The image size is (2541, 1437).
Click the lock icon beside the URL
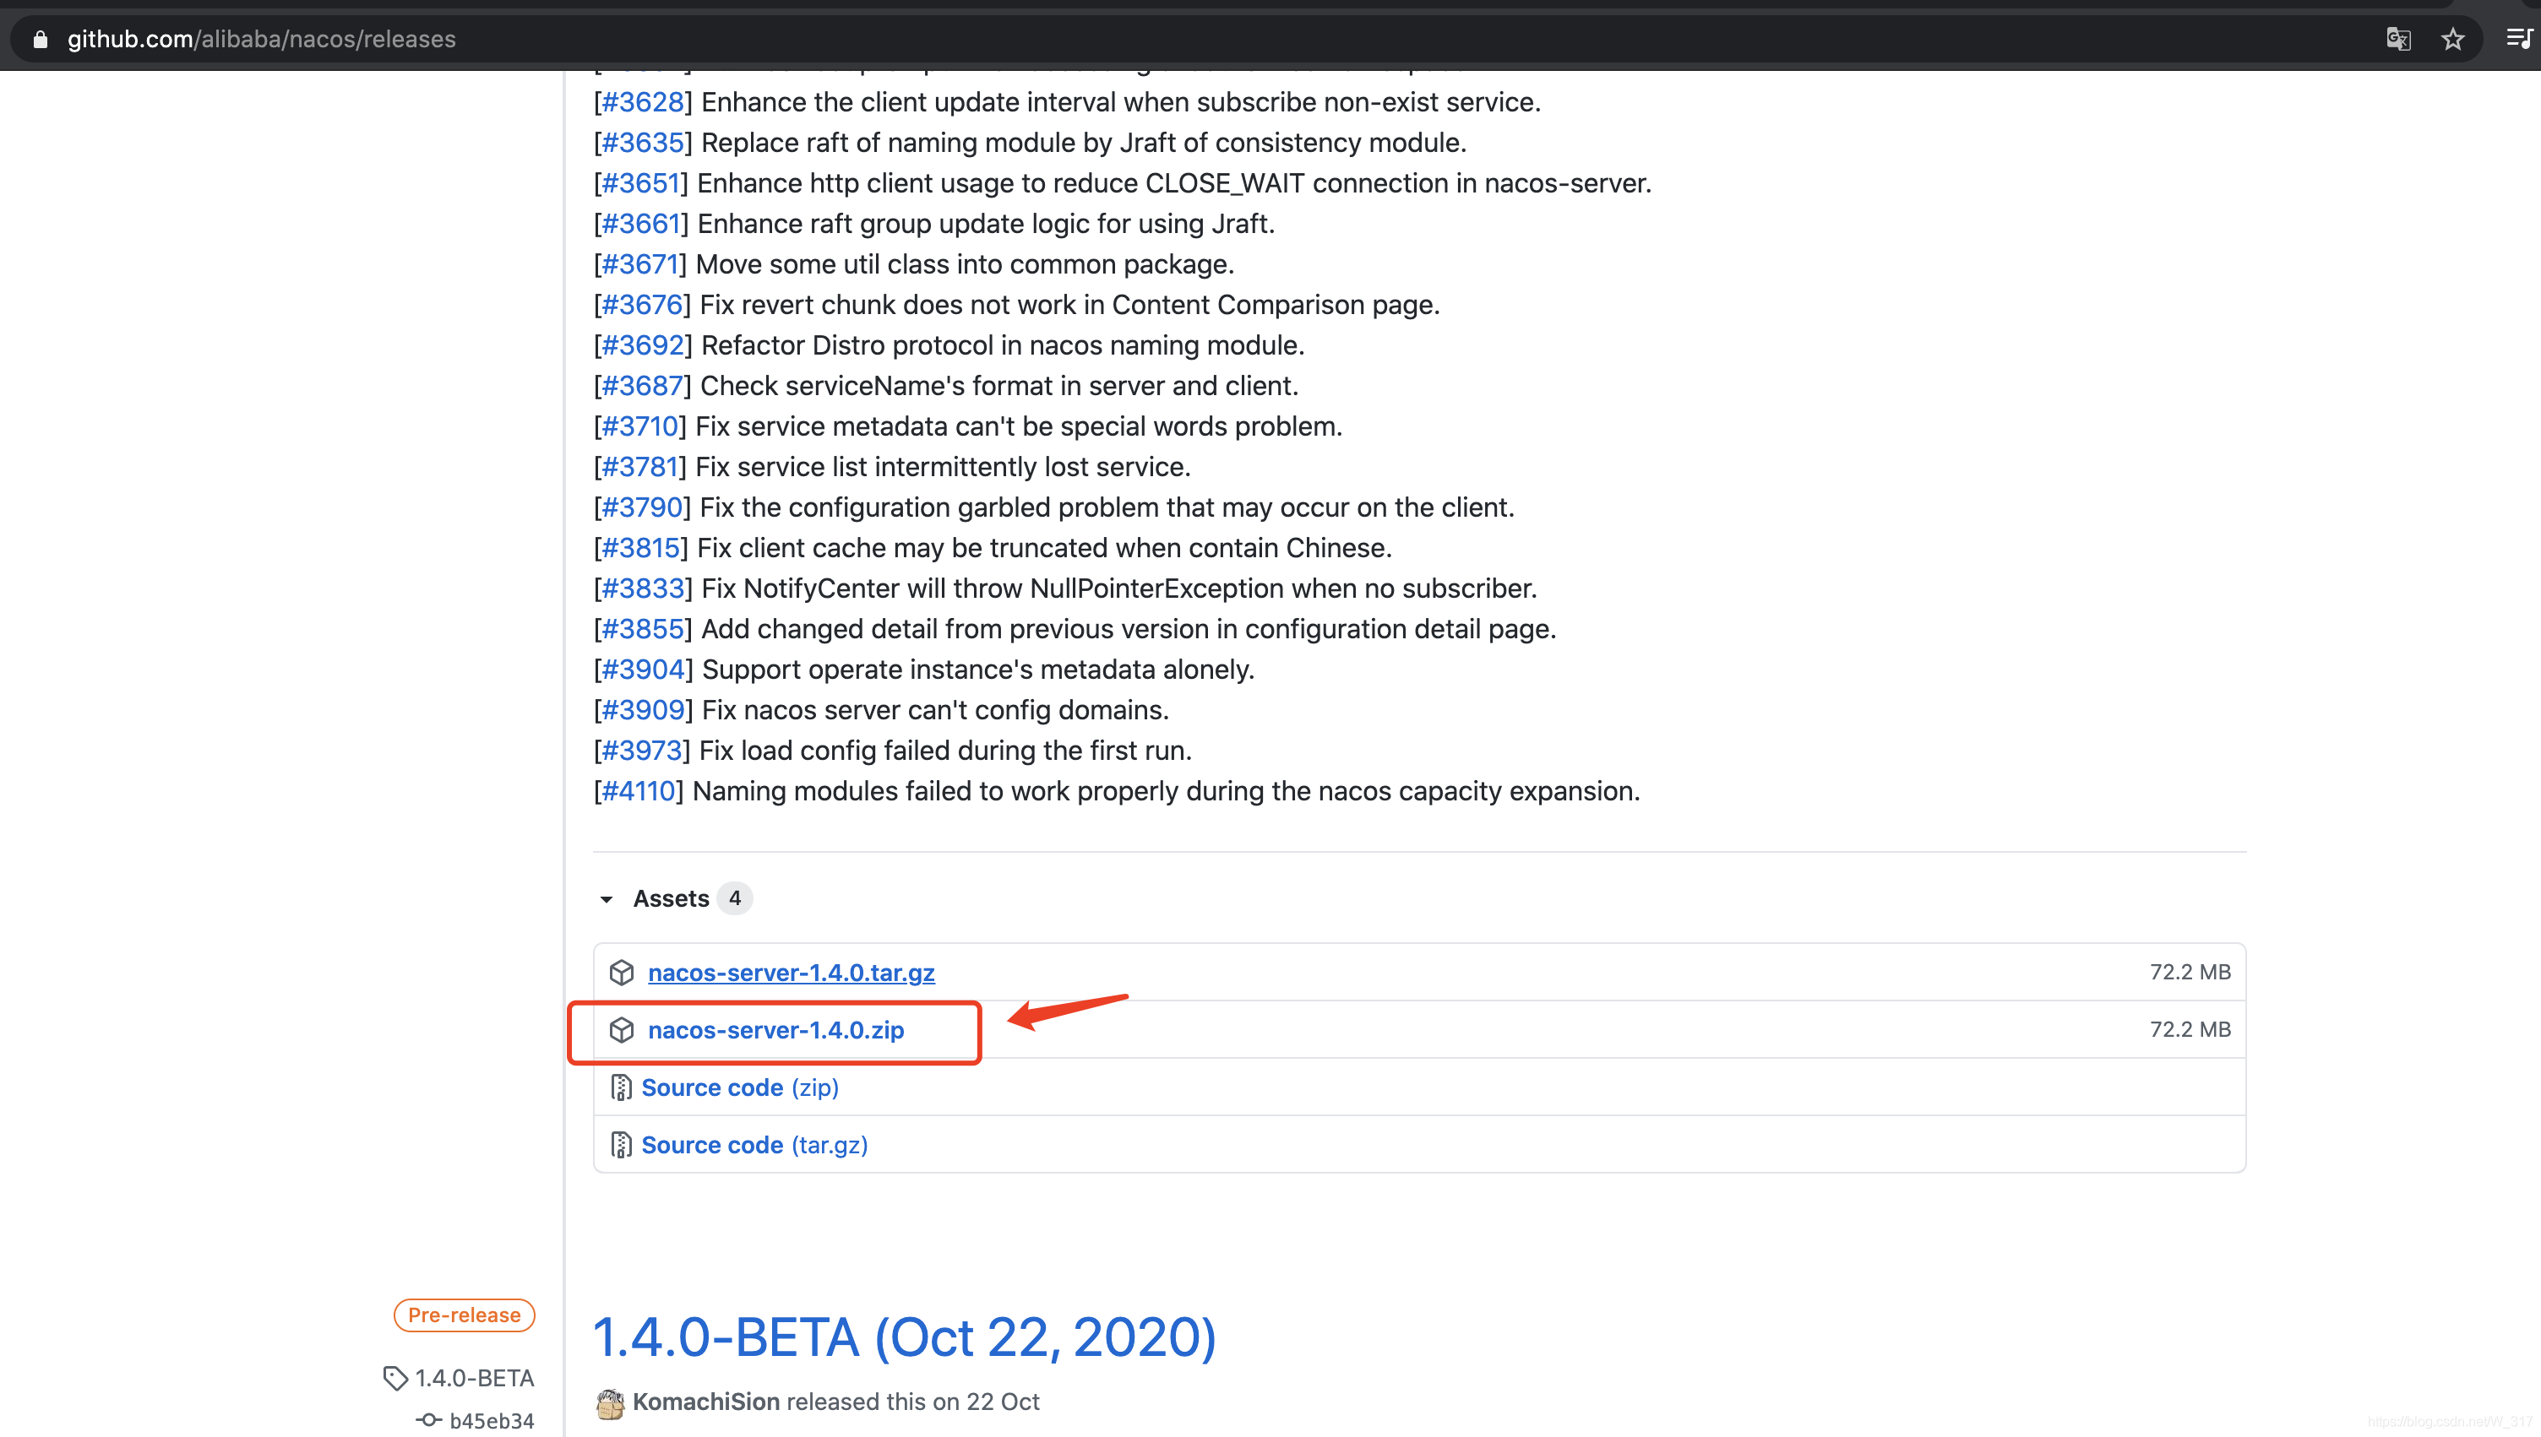[41, 40]
